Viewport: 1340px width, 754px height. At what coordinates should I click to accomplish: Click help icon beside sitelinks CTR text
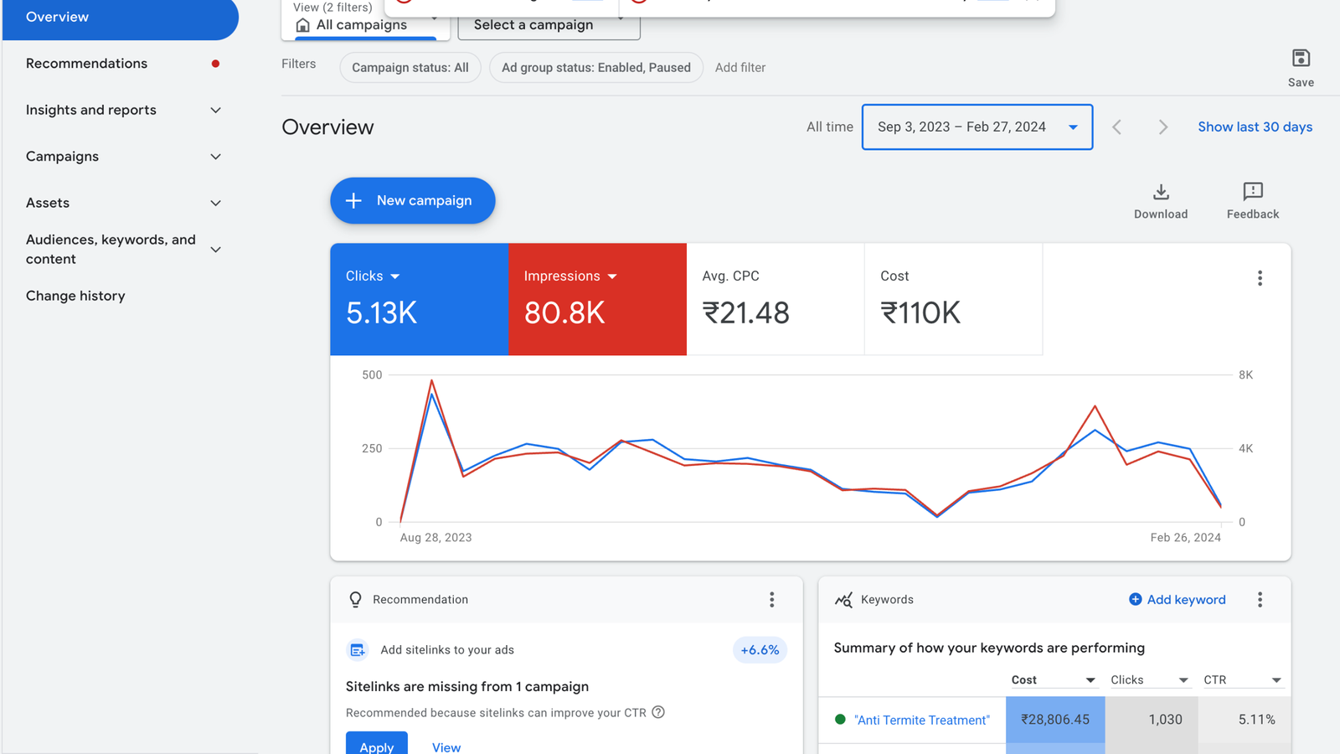[658, 712]
